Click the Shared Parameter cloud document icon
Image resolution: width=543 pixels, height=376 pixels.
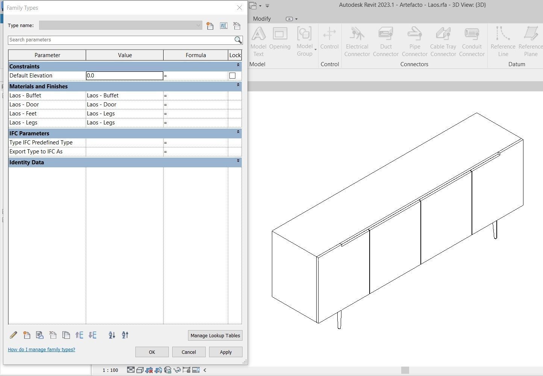40,335
